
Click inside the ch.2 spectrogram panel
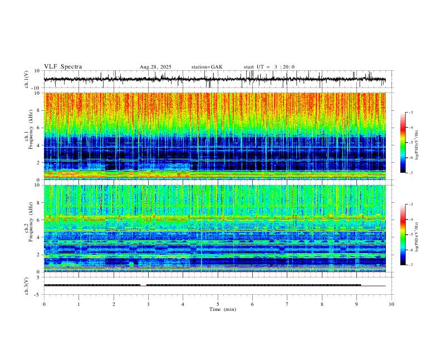(214, 228)
